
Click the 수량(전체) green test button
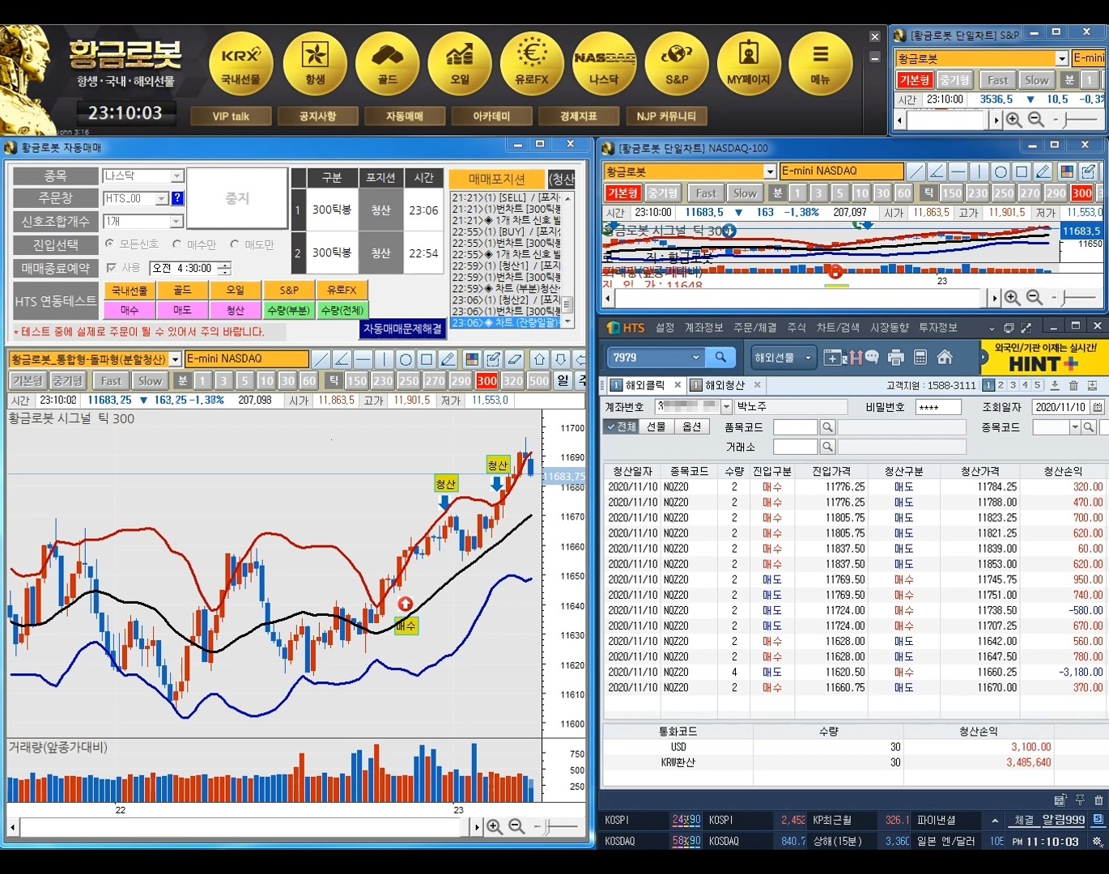pos(342,310)
